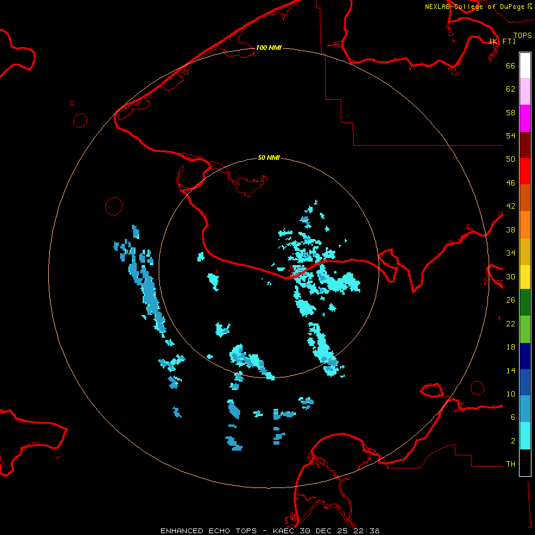The image size is (535, 535).
Task: Click the '46' legend value
Action: [x=511, y=183]
